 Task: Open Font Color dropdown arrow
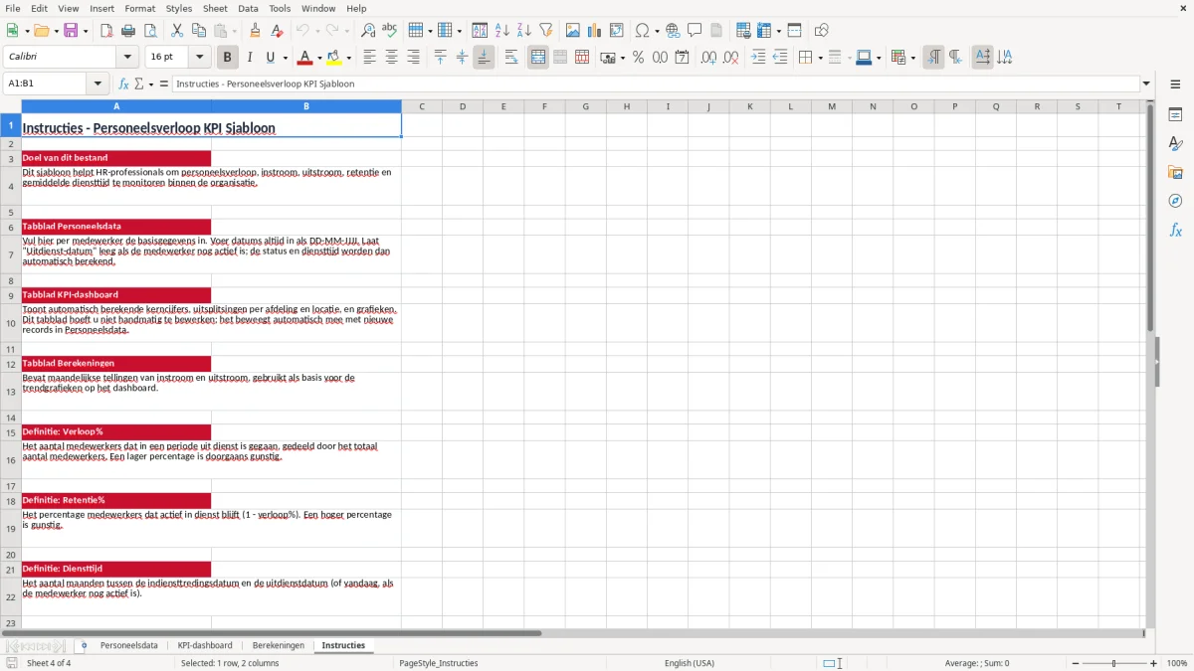coord(319,58)
